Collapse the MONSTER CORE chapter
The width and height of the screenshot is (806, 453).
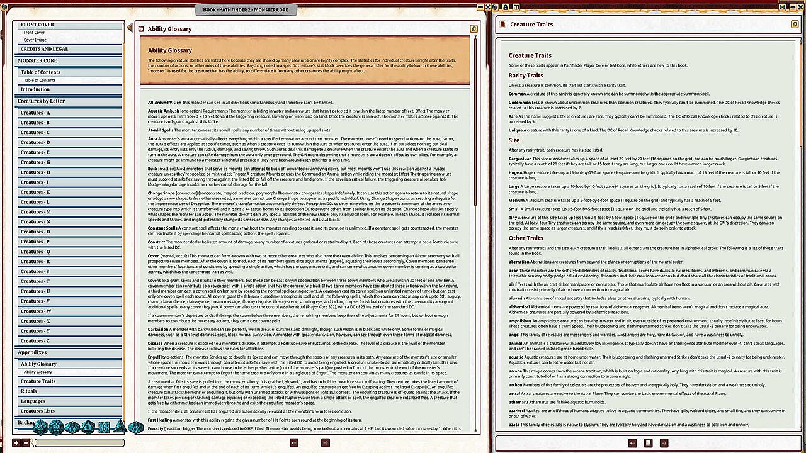(x=69, y=61)
